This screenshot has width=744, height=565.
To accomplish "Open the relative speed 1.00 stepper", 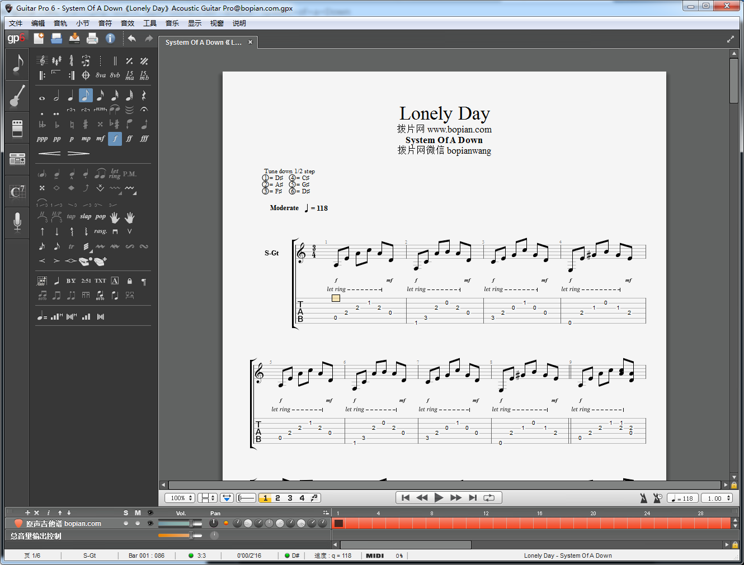I will (717, 498).
